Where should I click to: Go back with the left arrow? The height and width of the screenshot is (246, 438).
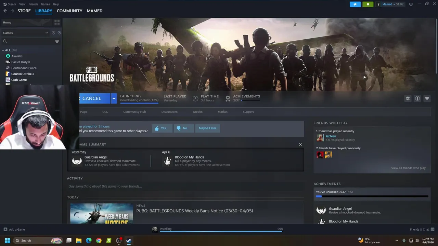5,11
